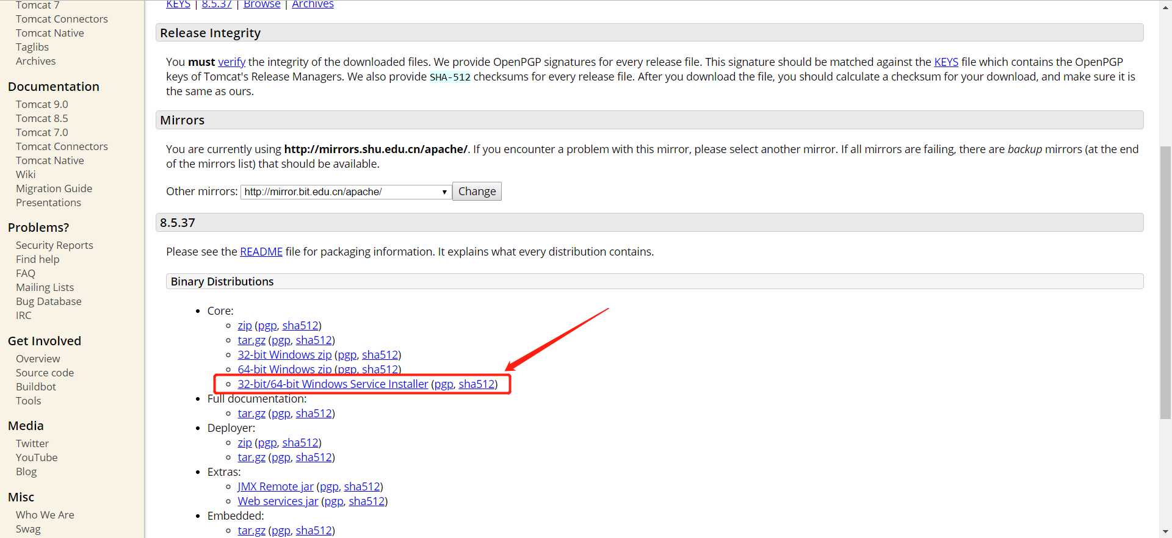Open sha512 checksum for 32-bit Windows zip
This screenshot has width=1172, height=538.
[x=380, y=354]
